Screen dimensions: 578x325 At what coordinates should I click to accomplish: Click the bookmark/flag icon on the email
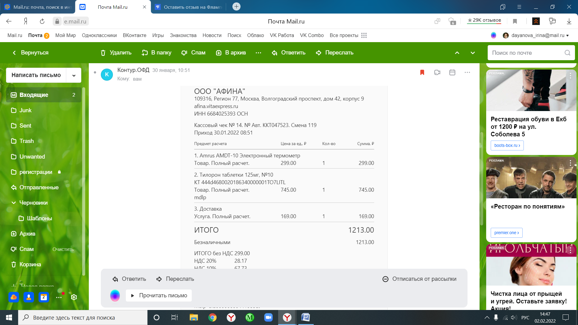click(422, 72)
